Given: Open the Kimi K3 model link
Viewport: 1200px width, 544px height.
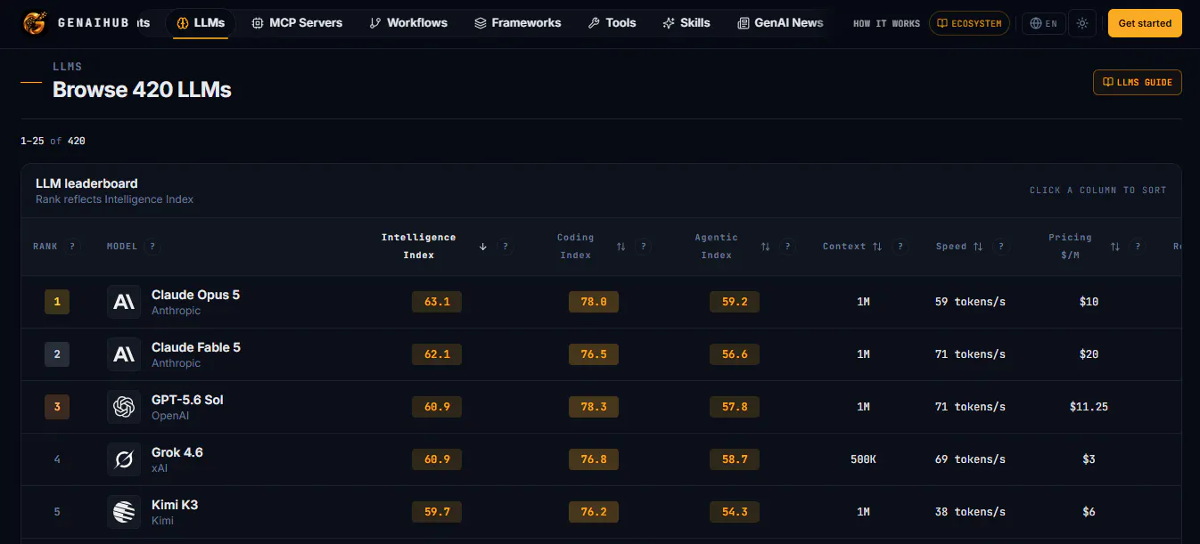Looking at the screenshot, I should (x=175, y=505).
